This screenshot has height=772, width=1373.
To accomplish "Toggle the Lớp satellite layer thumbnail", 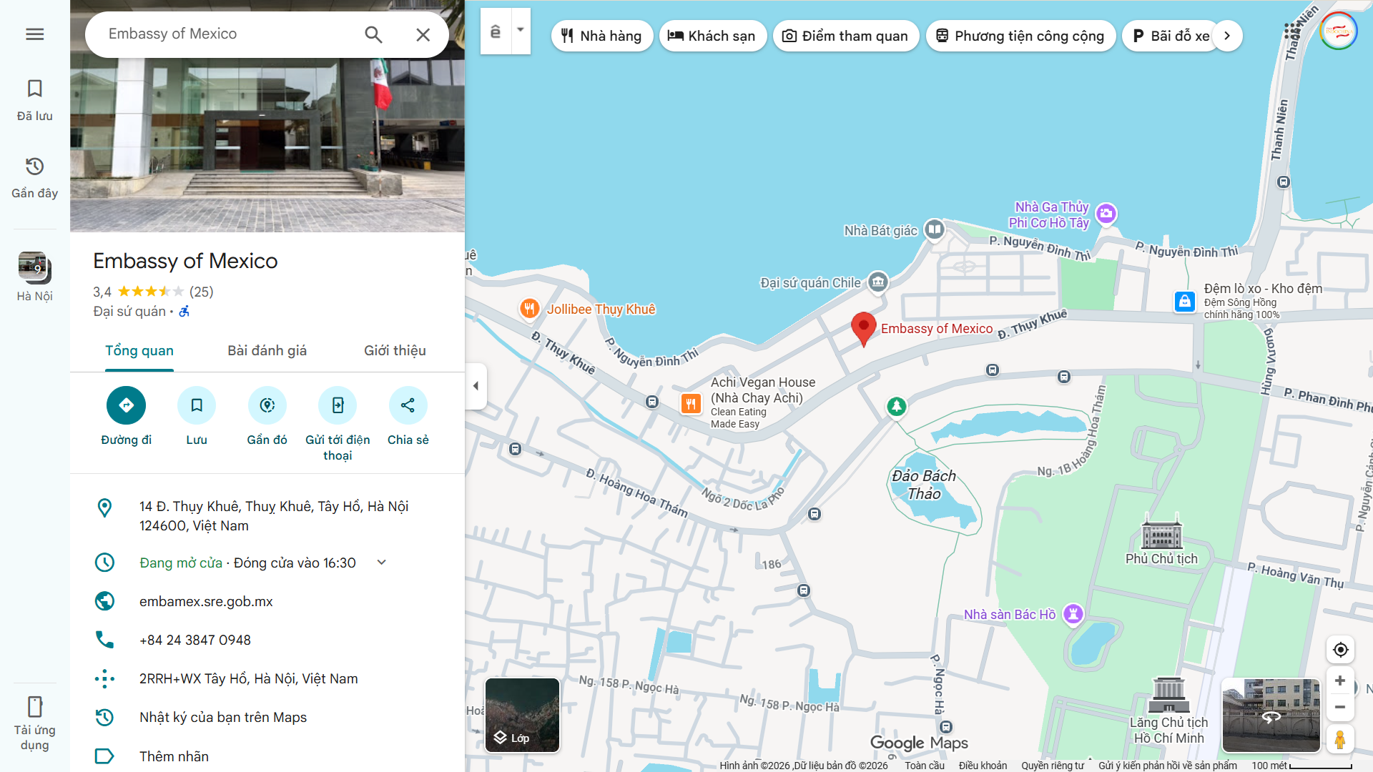I will click(x=522, y=715).
